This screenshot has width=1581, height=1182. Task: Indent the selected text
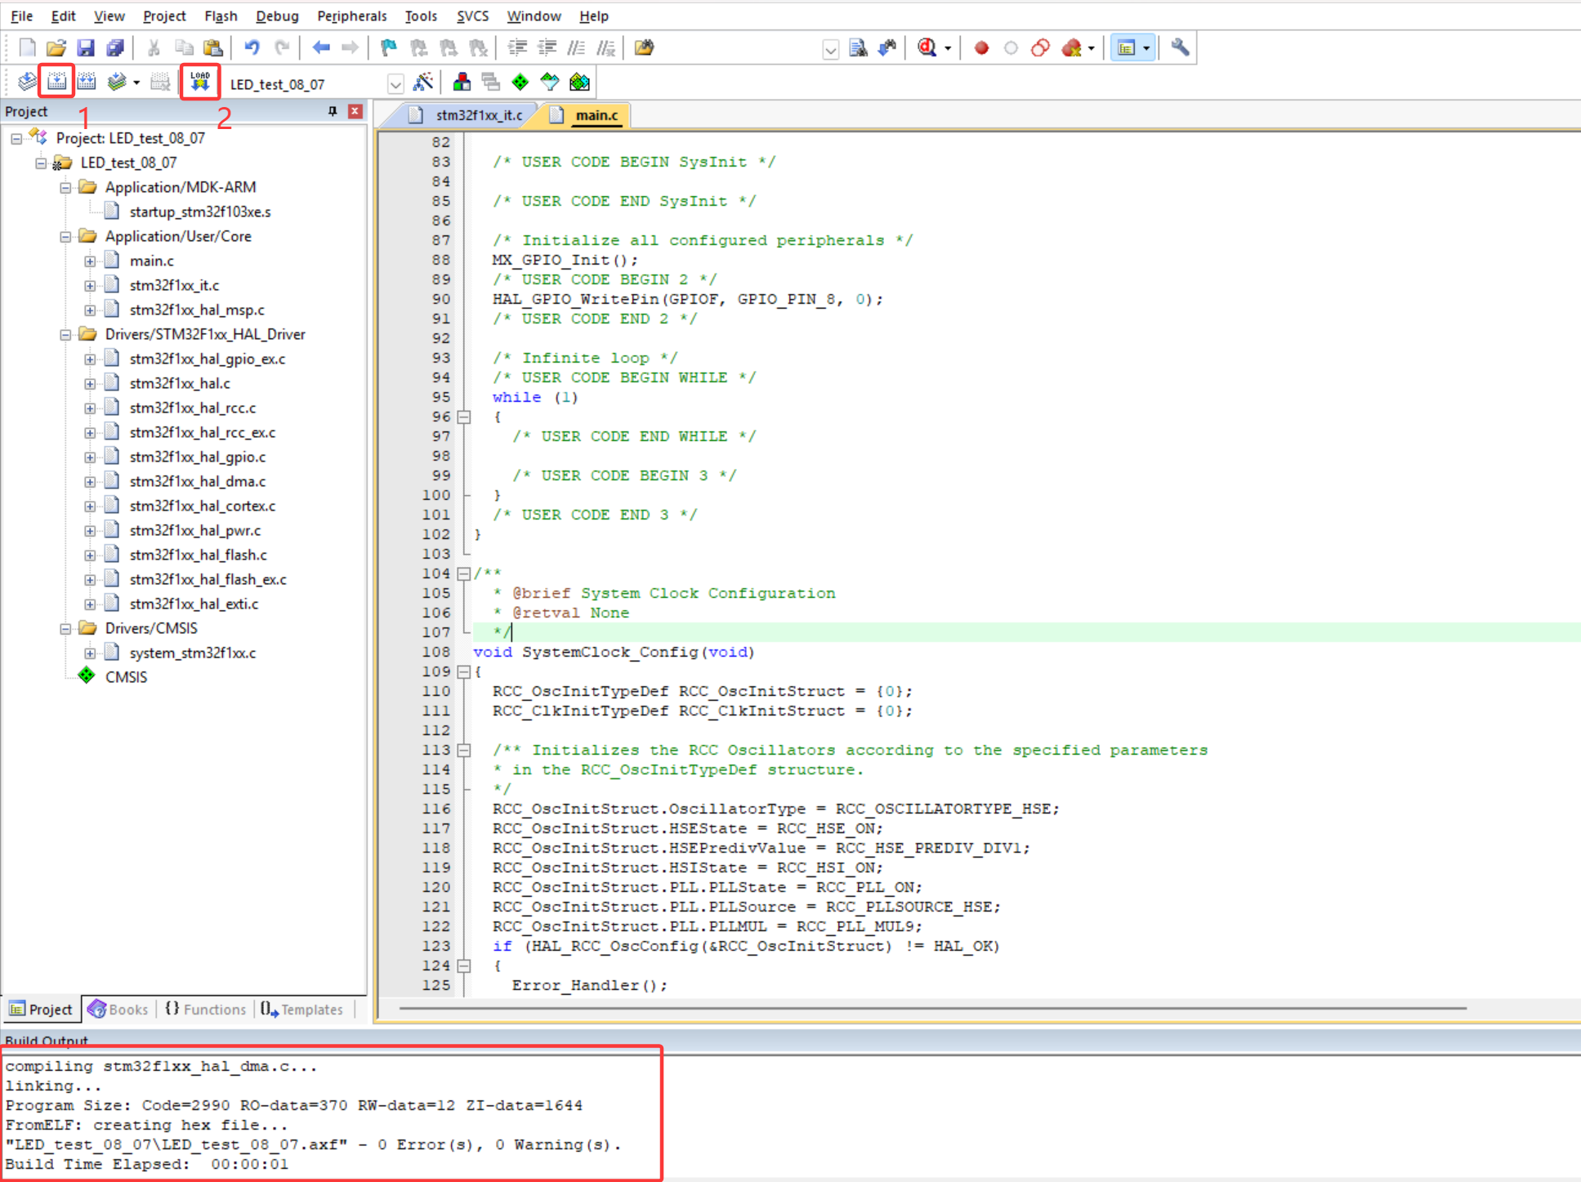pyautogui.click(x=516, y=47)
